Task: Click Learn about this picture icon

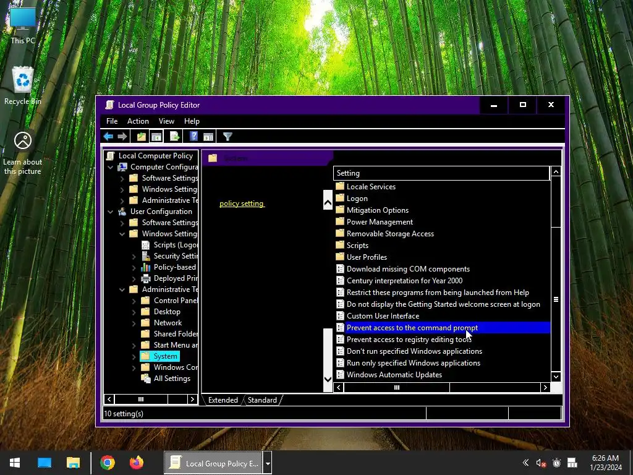Action: pyautogui.click(x=23, y=153)
